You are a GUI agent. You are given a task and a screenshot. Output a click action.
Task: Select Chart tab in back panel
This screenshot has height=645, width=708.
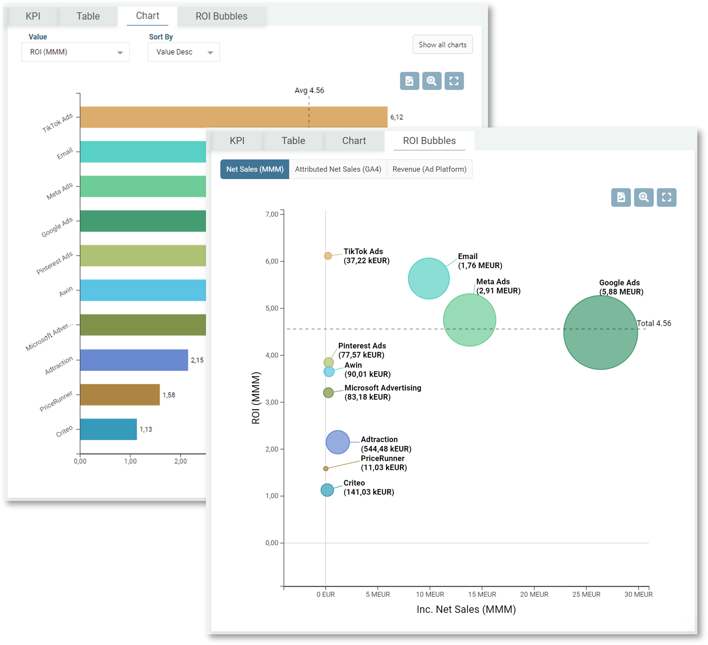pos(147,16)
